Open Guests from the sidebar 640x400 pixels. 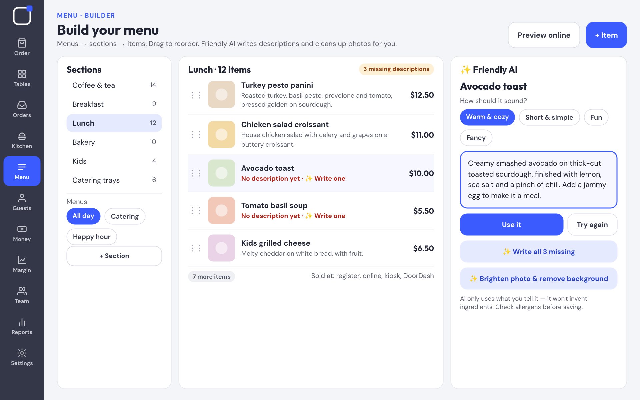22,202
